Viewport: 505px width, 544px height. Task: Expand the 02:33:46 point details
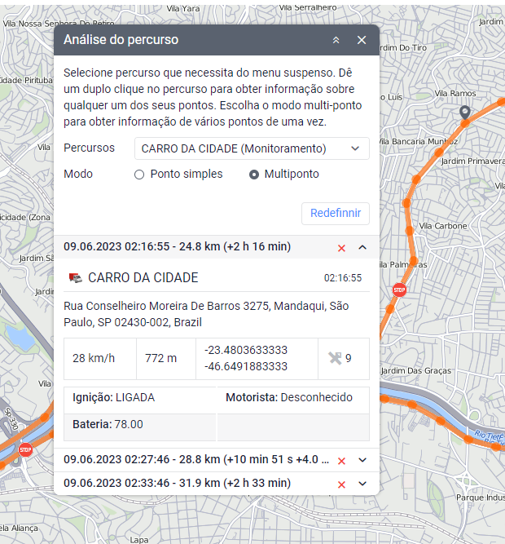click(x=362, y=484)
